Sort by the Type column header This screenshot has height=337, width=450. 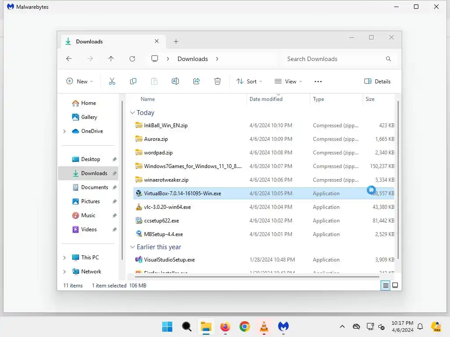point(319,99)
